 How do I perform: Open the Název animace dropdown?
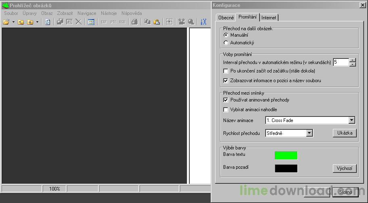(x=351, y=120)
